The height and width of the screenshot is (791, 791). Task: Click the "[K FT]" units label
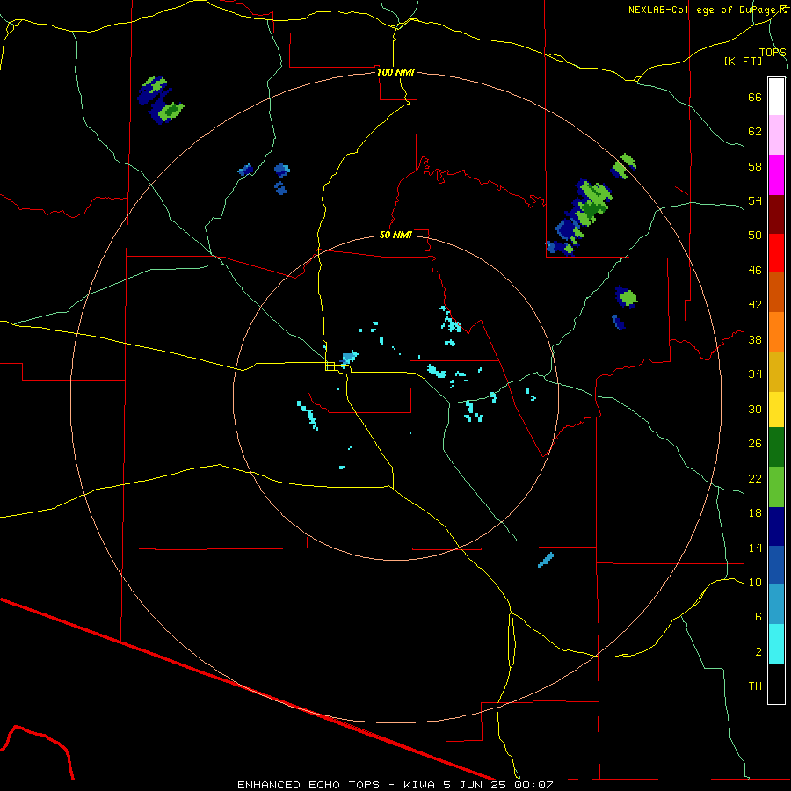[743, 61]
